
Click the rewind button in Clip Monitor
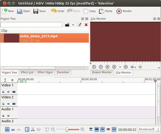(x=108, y=67)
